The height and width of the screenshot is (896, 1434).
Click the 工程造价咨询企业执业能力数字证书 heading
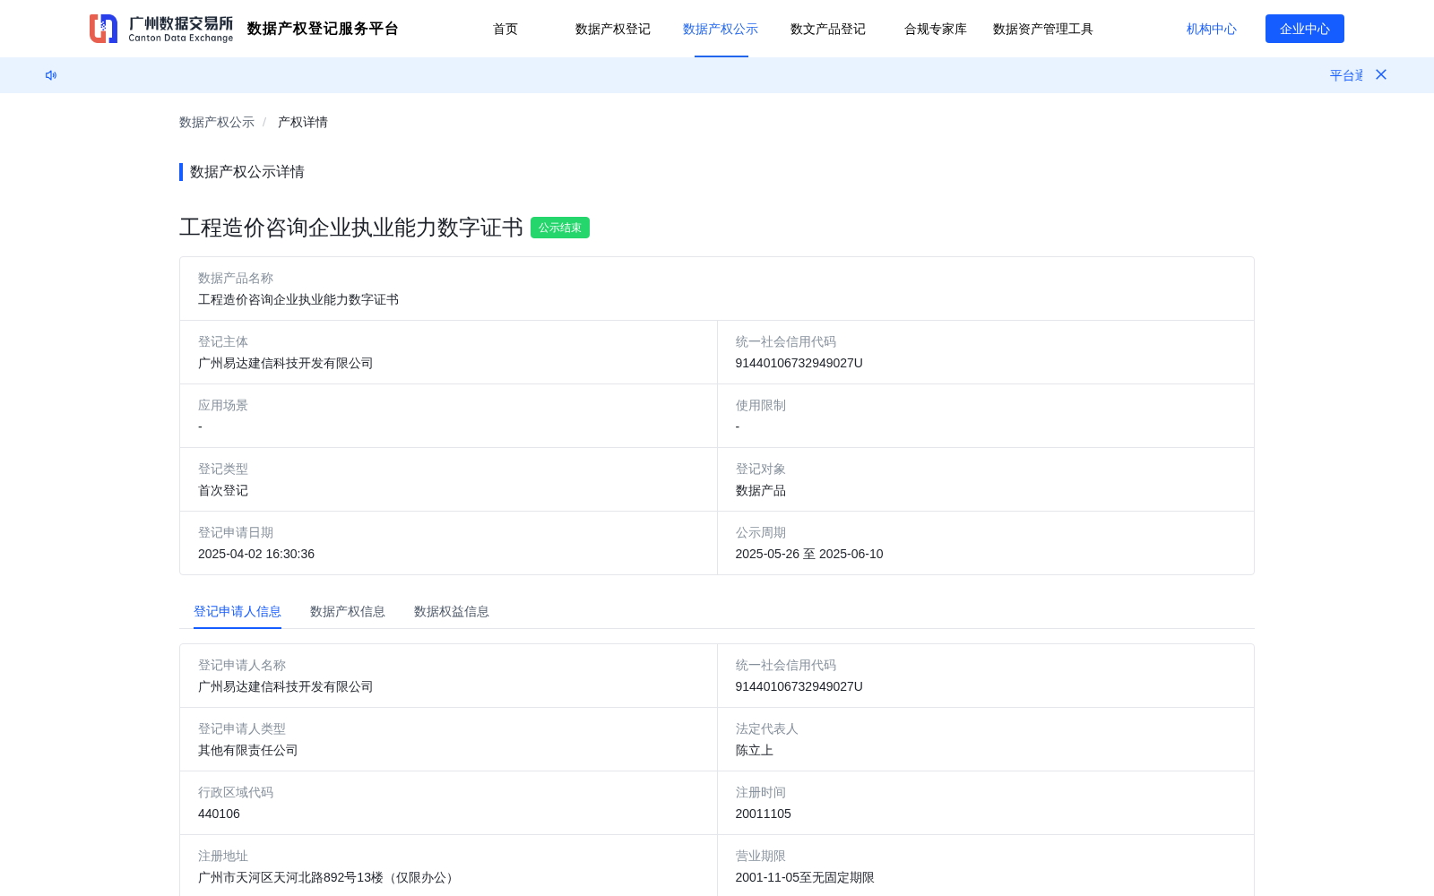[x=351, y=228]
